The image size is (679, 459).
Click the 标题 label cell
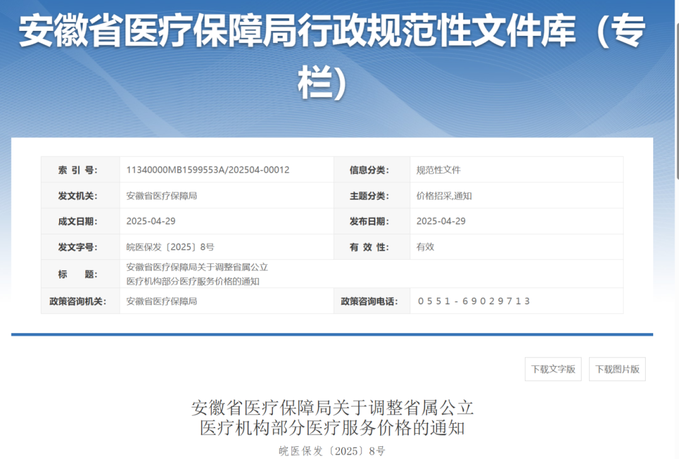[x=80, y=274]
